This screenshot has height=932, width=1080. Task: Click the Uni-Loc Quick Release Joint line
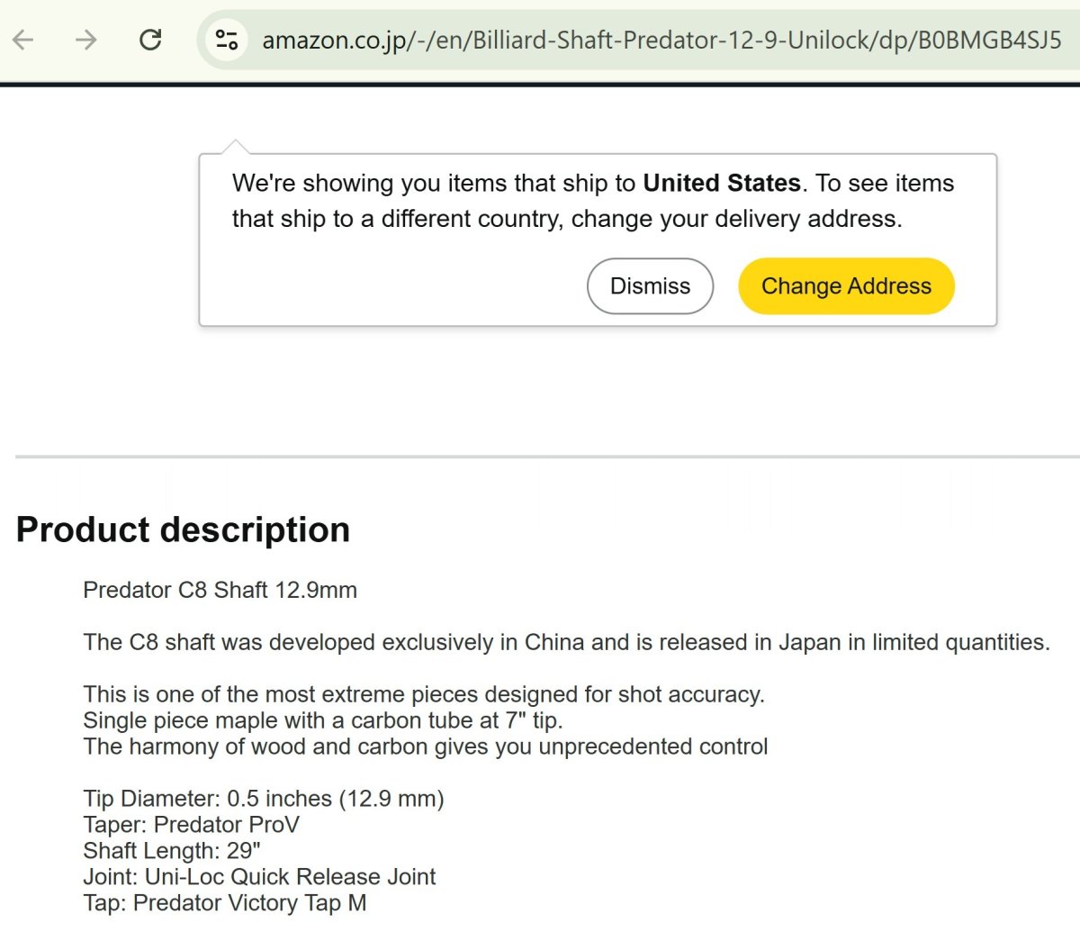[259, 877]
